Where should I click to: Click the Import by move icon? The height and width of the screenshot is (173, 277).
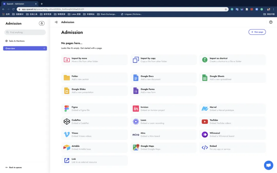pos(67,60)
